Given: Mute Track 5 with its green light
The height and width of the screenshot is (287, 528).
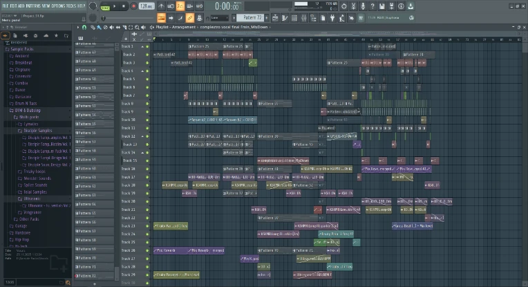Looking at the screenshot, I should pyautogui.click(x=147, y=79).
